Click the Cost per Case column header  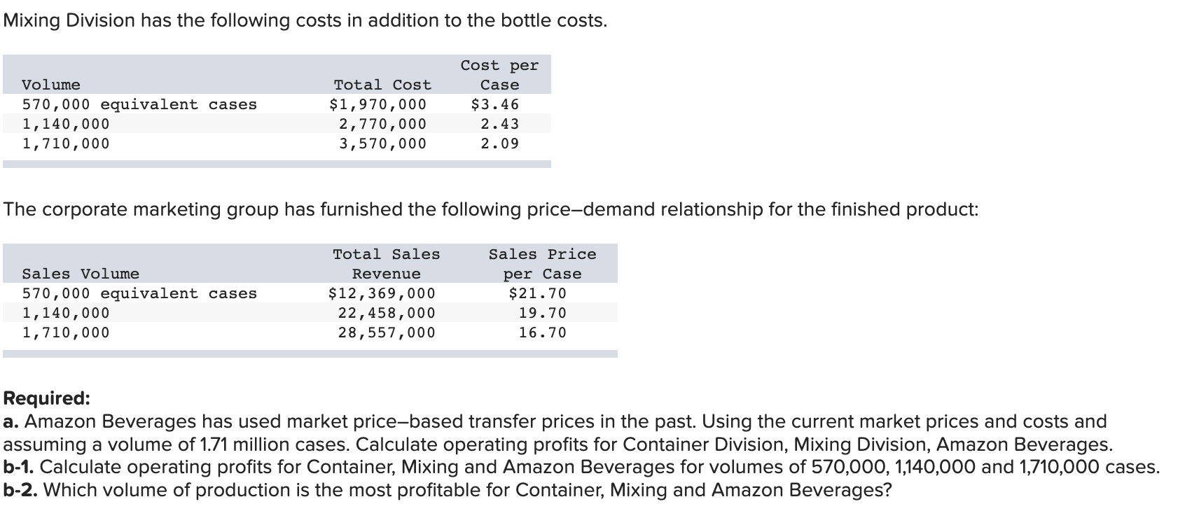(x=499, y=75)
